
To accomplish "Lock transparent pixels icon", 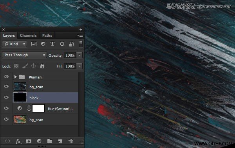I will [x=16, y=66].
